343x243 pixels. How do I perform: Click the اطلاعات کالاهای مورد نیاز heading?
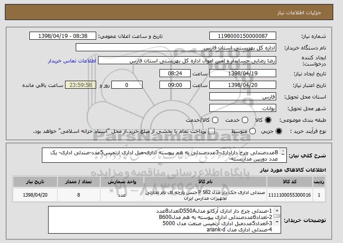tap(293, 170)
